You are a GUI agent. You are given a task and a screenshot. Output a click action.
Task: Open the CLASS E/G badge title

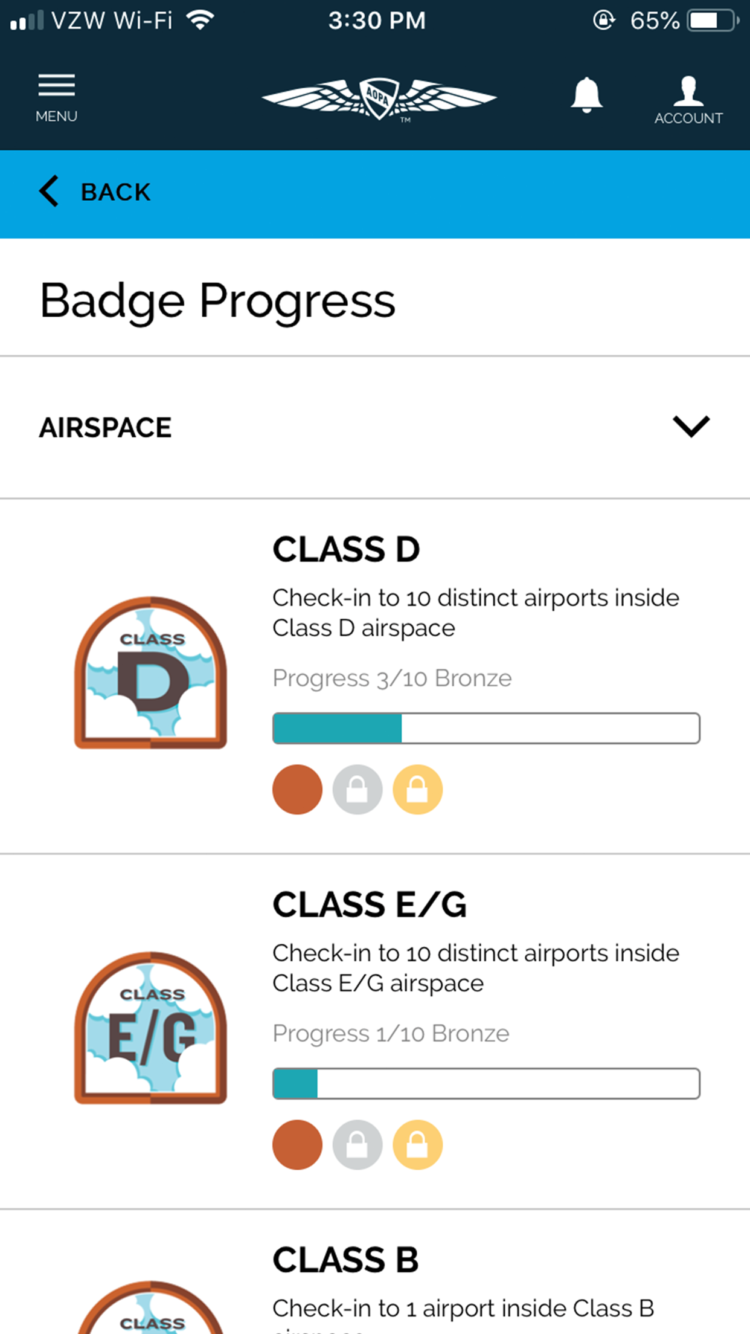coord(369,904)
